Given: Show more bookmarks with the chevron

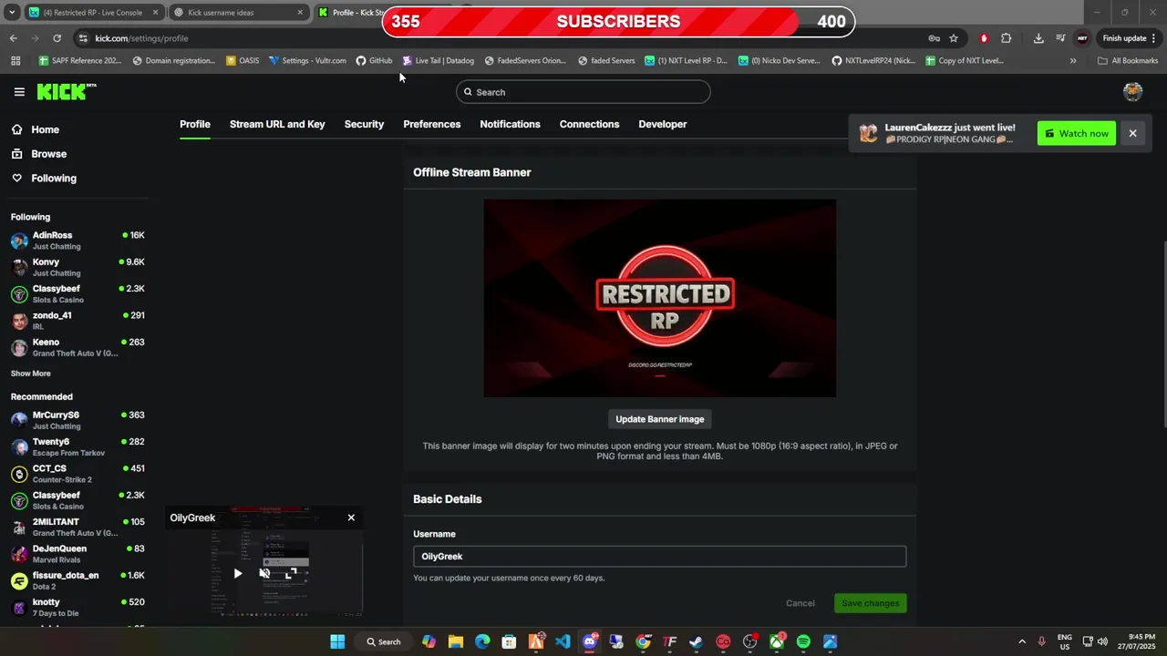Looking at the screenshot, I should (x=1073, y=61).
